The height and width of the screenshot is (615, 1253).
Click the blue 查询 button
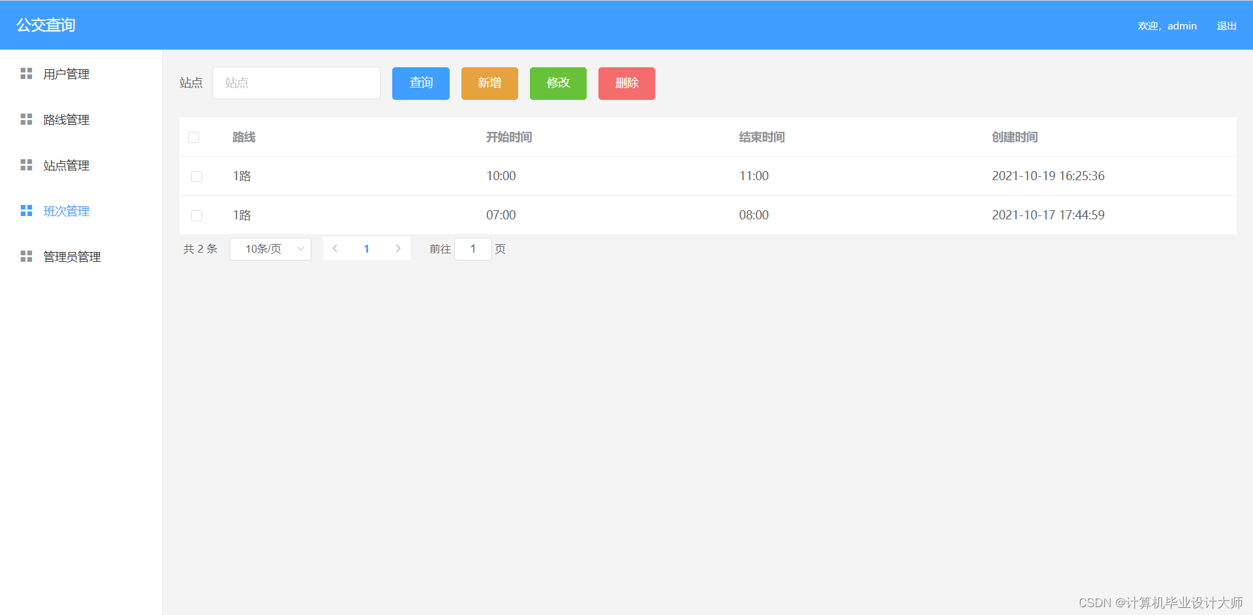coord(421,84)
